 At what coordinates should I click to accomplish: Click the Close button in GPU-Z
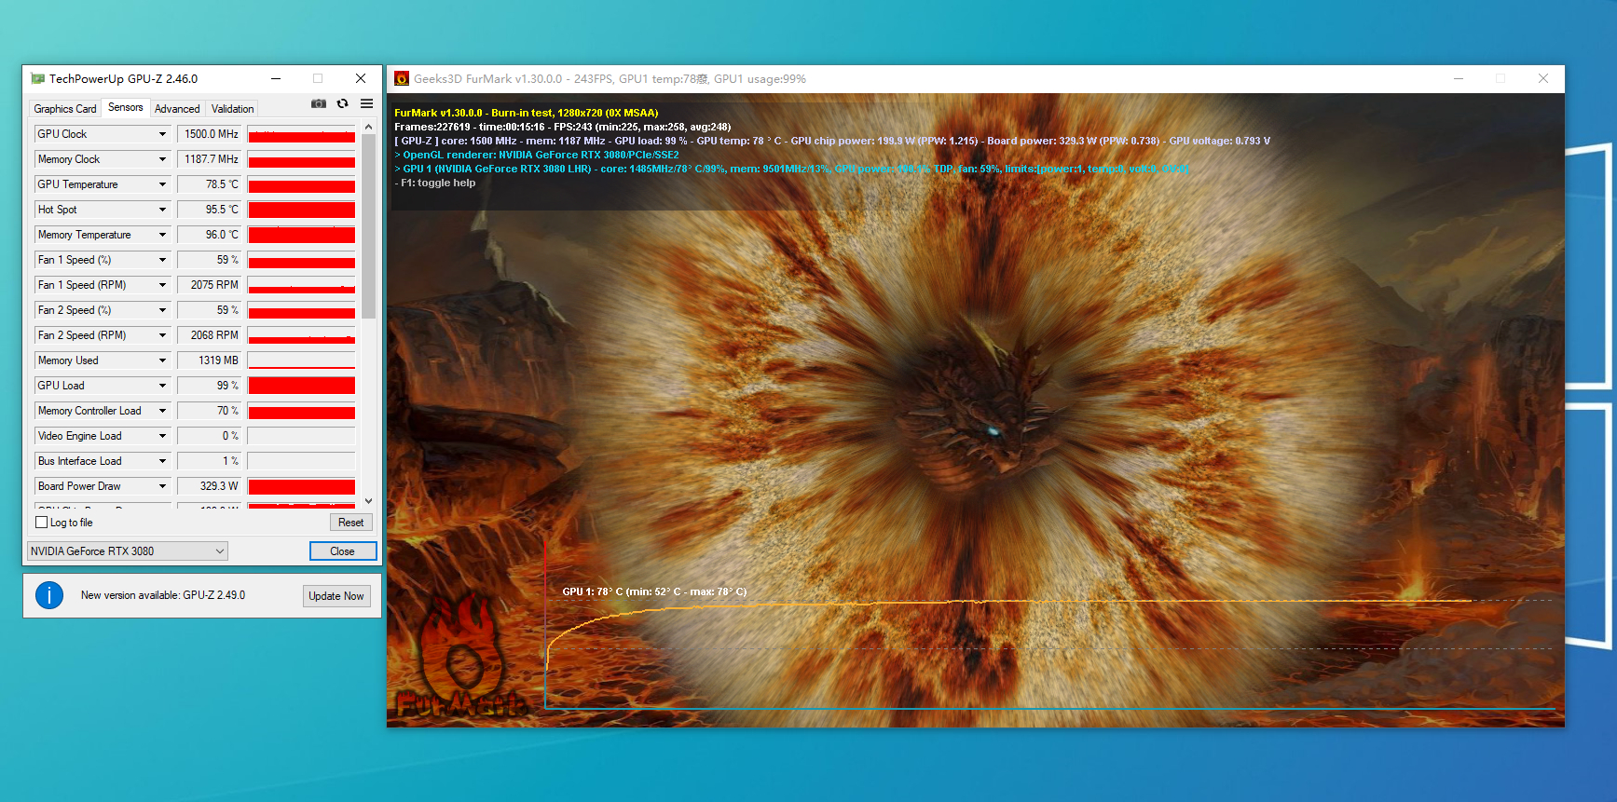pos(343,551)
